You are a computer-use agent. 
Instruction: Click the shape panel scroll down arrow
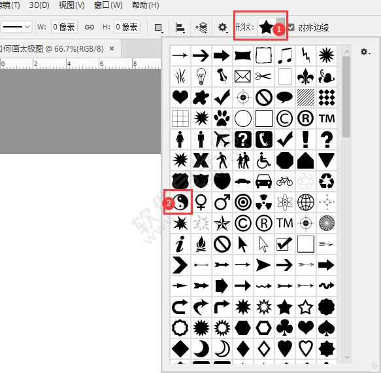tap(347, 357)
